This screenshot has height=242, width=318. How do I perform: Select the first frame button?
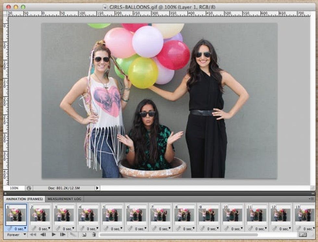(33, 234)
